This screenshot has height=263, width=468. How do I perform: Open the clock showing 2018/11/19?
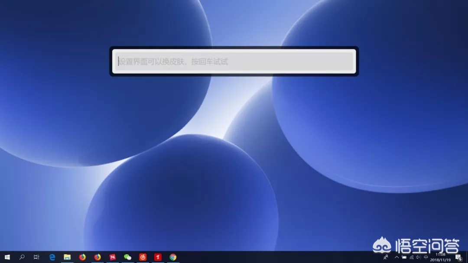click(x=440, y=257)
